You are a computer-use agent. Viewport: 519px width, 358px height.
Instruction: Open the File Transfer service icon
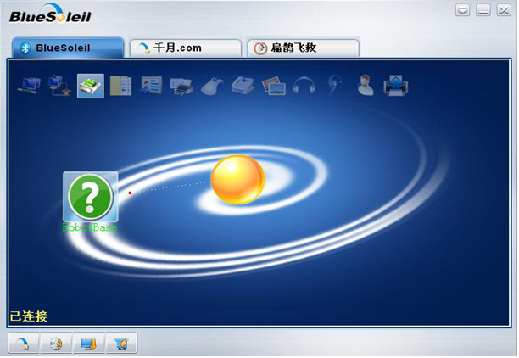pyautogui.click(x=120, y=86)
